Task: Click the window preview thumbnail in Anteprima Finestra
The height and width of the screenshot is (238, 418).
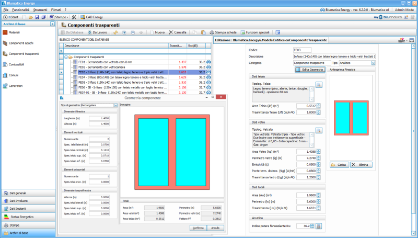Action: 351,118
